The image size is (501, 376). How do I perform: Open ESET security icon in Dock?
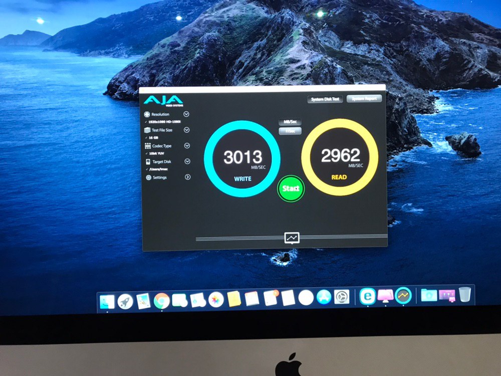pyautogui.click(x=368, y=296)
